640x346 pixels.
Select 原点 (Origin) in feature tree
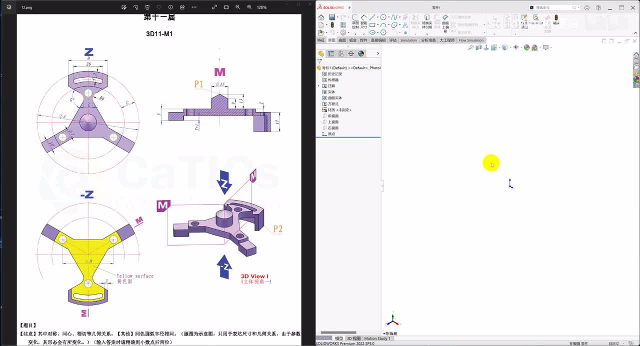[328, 134]
